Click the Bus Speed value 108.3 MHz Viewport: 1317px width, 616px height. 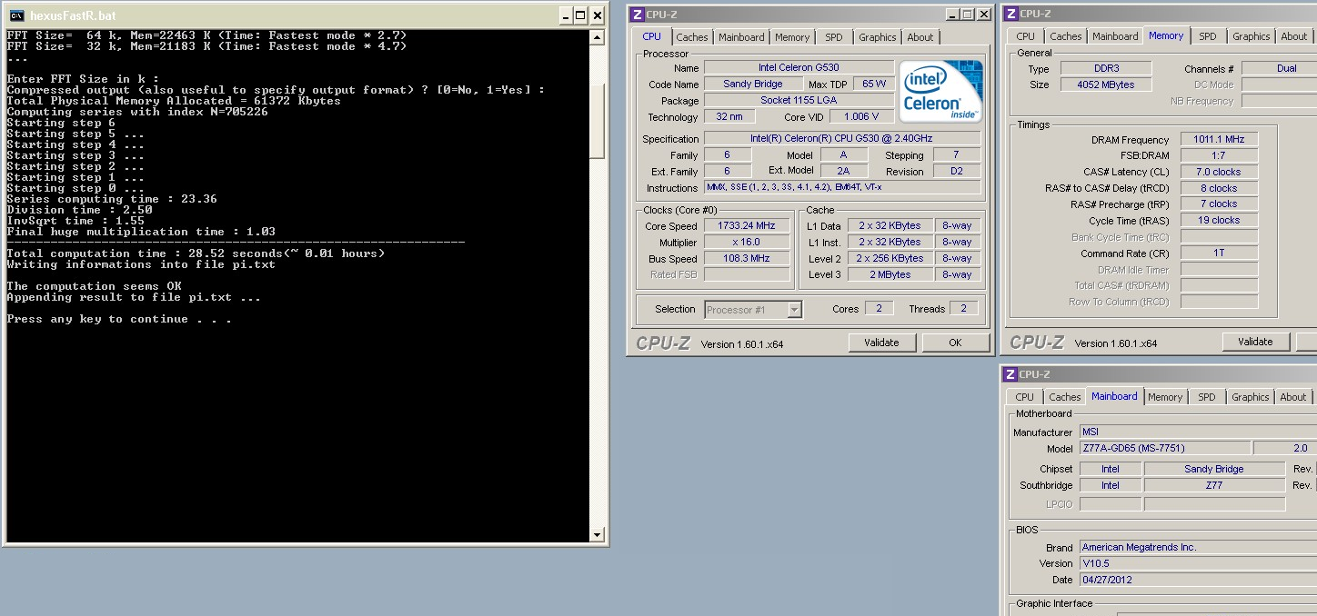click(747, 258)
